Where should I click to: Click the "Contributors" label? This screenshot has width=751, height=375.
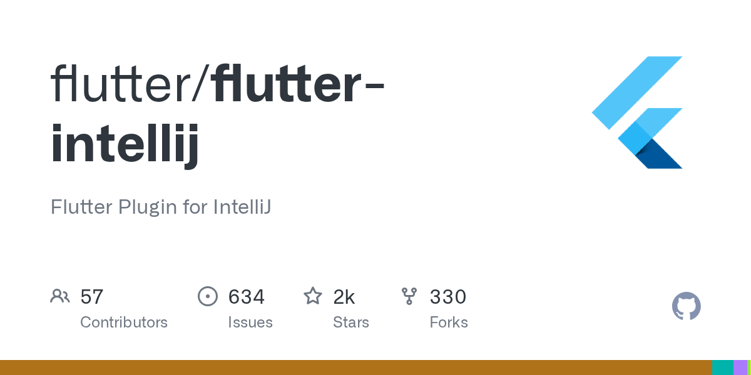click(x=124, y=322)
